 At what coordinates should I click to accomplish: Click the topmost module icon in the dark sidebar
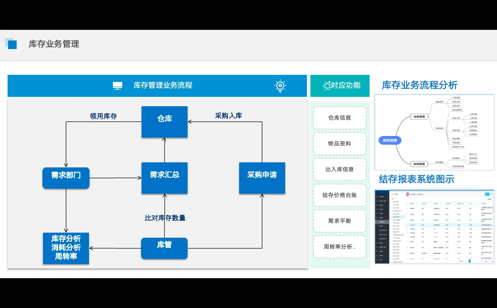click(377, 197)
